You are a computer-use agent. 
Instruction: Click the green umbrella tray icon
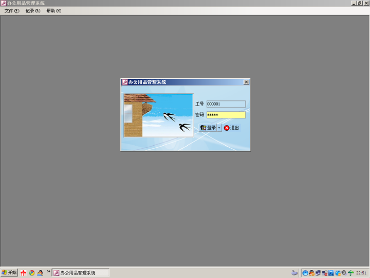[x=351, y=273]
